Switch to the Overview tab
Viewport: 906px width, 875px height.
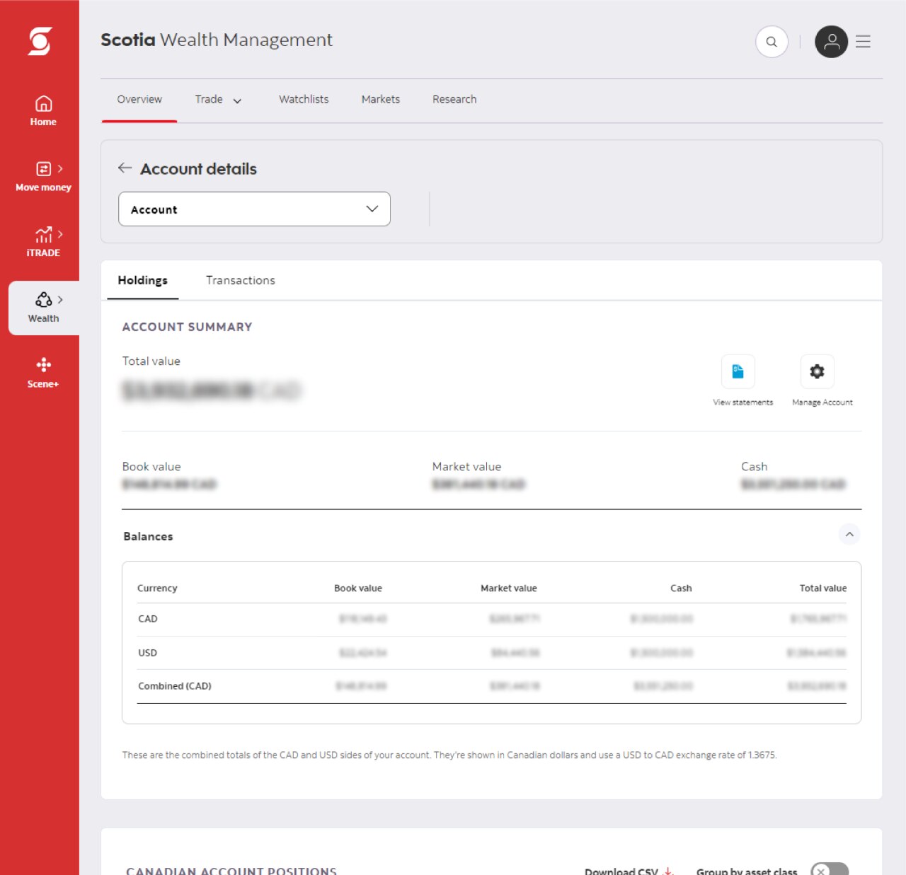click(139, 100)
